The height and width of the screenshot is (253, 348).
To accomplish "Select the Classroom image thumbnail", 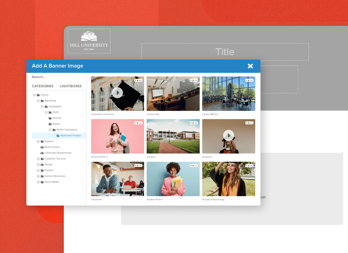I will coord(118,179).
